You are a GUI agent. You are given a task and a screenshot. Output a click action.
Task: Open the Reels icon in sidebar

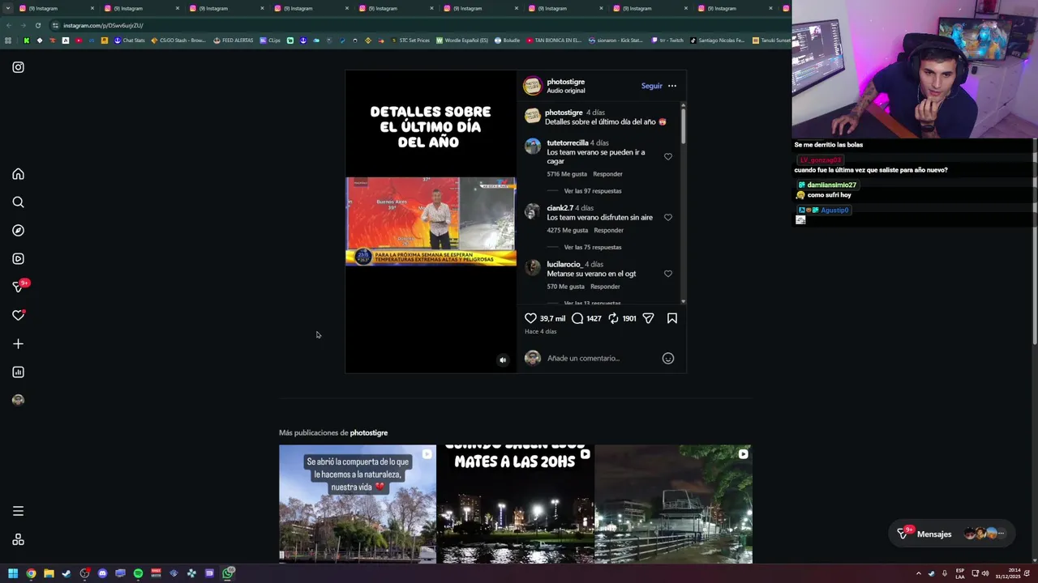pyautogui.click(x=18, y=259)
